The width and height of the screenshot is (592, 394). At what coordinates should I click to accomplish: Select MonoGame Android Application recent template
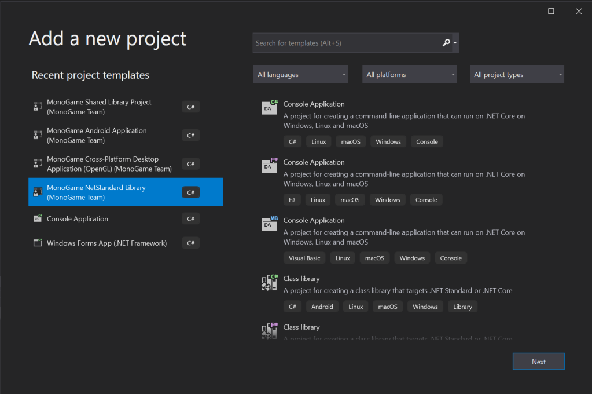(126, 135)
